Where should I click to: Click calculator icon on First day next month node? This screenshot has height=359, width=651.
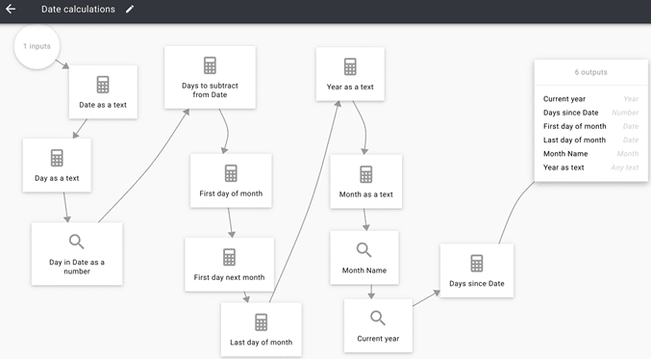[229, 257]
